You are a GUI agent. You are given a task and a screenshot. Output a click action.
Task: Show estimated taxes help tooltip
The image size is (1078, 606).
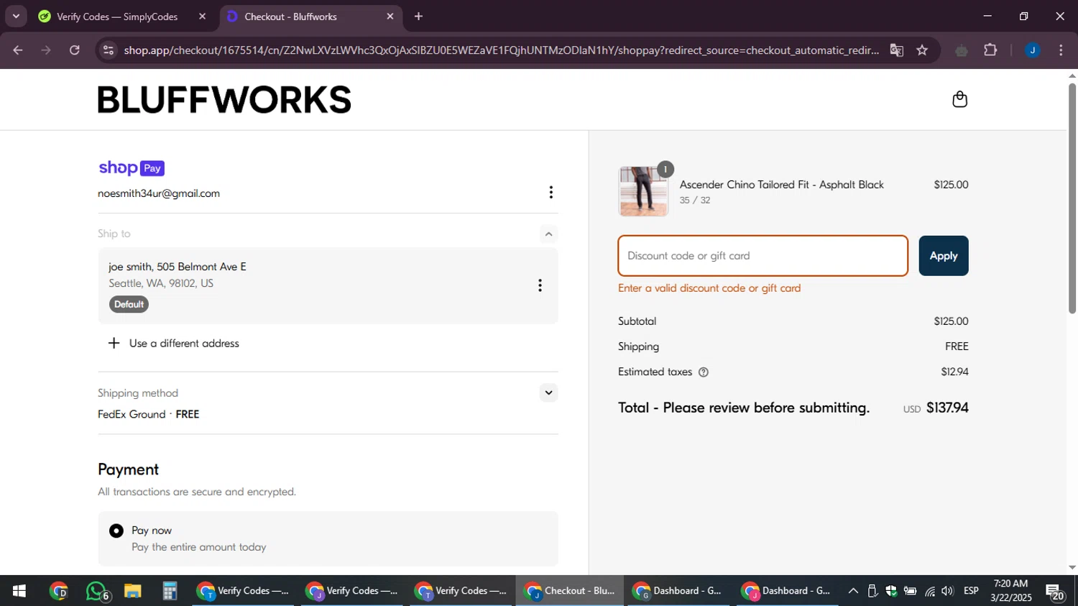click(704, 372)
